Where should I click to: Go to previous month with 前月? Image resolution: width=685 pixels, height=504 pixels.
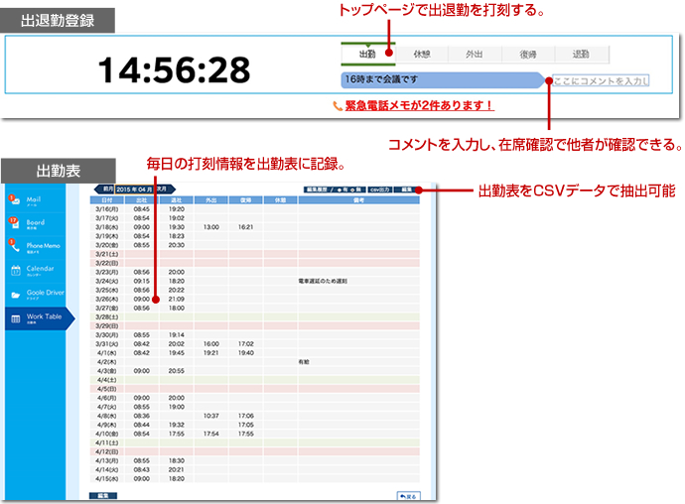point(105,189)
